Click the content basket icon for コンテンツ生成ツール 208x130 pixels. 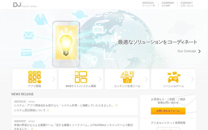[x=127, y=77]
